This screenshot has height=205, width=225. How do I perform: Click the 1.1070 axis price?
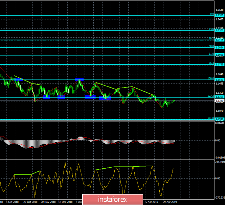coord(220,111)
